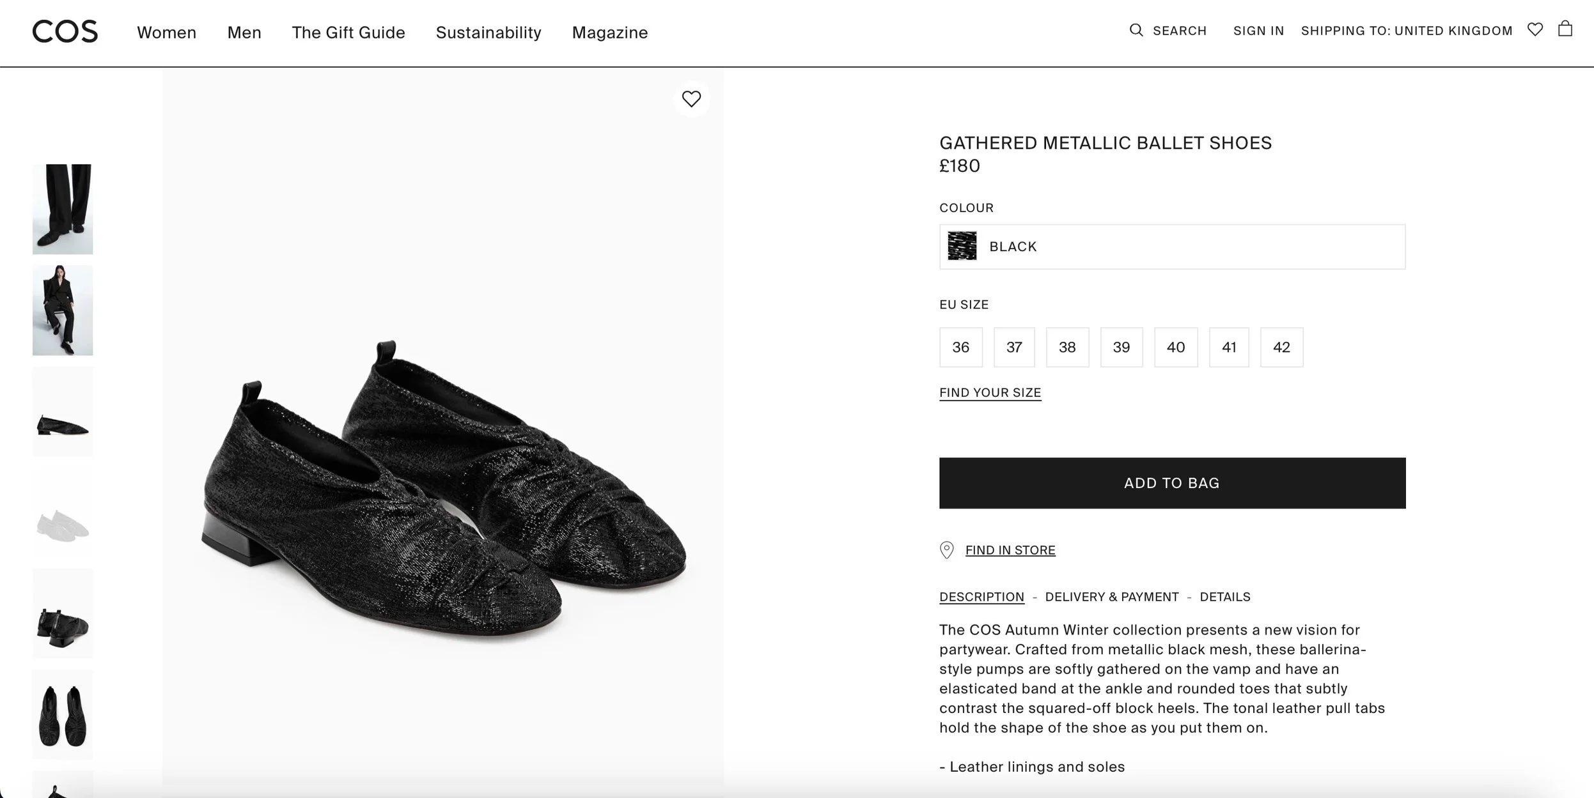Select EU size 39

click(1121, 347)
